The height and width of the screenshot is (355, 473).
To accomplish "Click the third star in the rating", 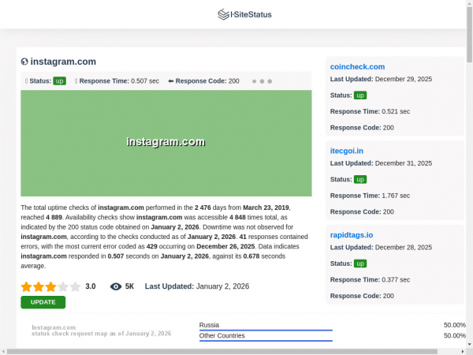I will click(50, 286).
